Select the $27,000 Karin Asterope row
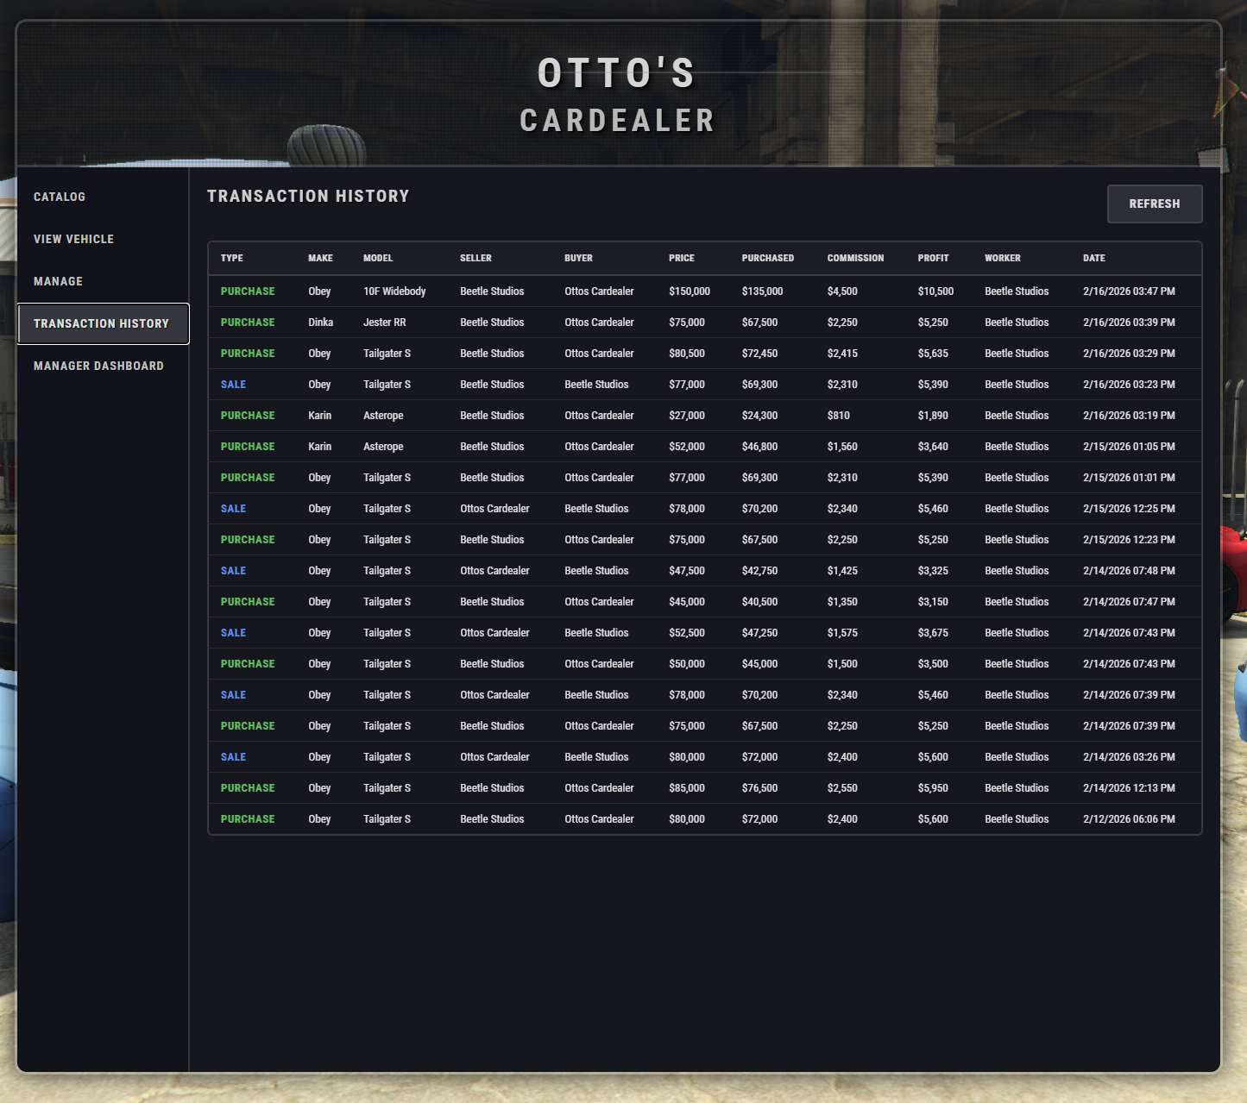 click(x=704, y=416)
